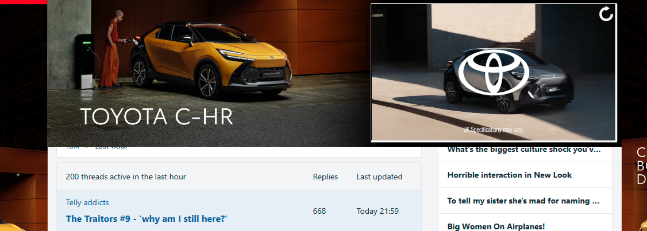Open 'Big Women On Airplanes!' thread
Image resolution: width=647 pixels, height=231 pixels.
click(496, 226)
